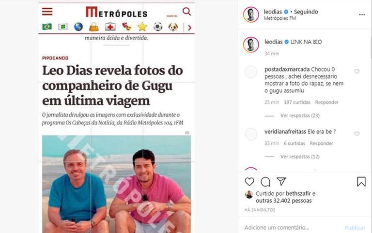This screenshot has height=233, width=372.
Task: Expand Ver respostas (12) replies
Action: point(300,157)
